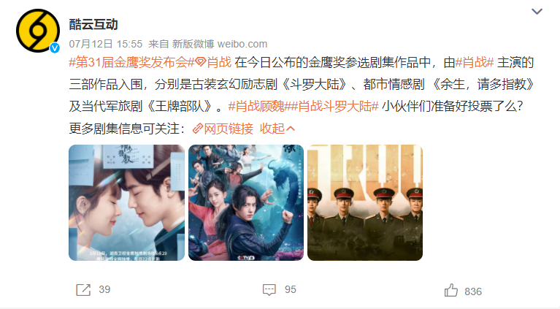Click the 酷云互动 yellow profile avatar
This screenshot has height=309, width=560.
[x=38, y=31]
